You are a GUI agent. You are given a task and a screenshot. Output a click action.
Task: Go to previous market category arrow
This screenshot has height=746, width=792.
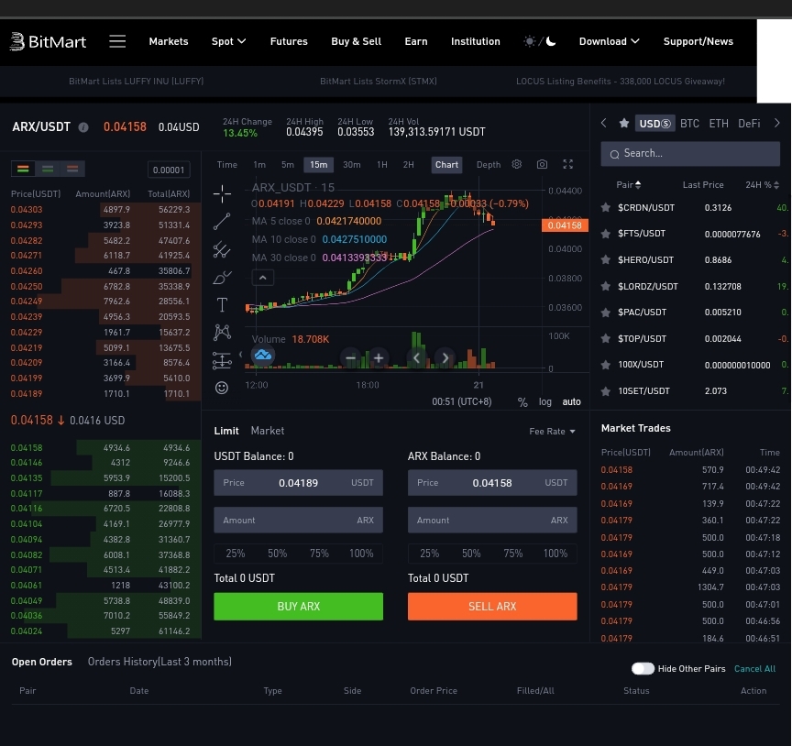[x=603, y=123]
